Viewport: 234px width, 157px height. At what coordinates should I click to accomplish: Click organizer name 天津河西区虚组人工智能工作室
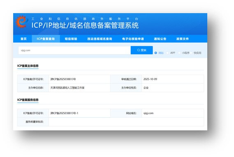click(67, 88)
